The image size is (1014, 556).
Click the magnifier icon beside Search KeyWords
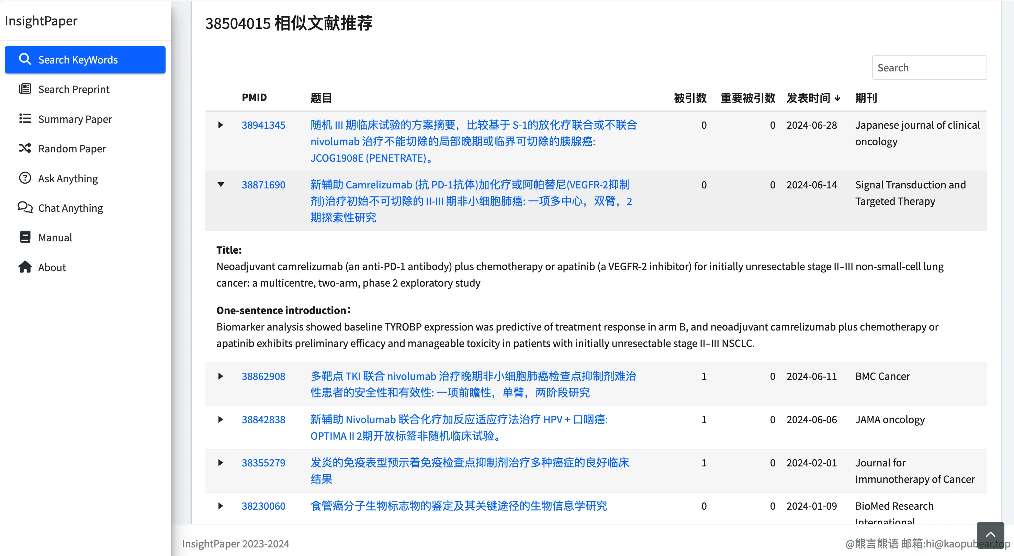tap(25, 59)
